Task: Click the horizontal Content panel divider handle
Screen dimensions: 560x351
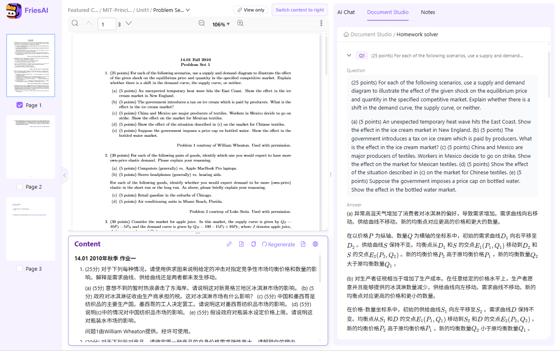Action: pos(198,233)
